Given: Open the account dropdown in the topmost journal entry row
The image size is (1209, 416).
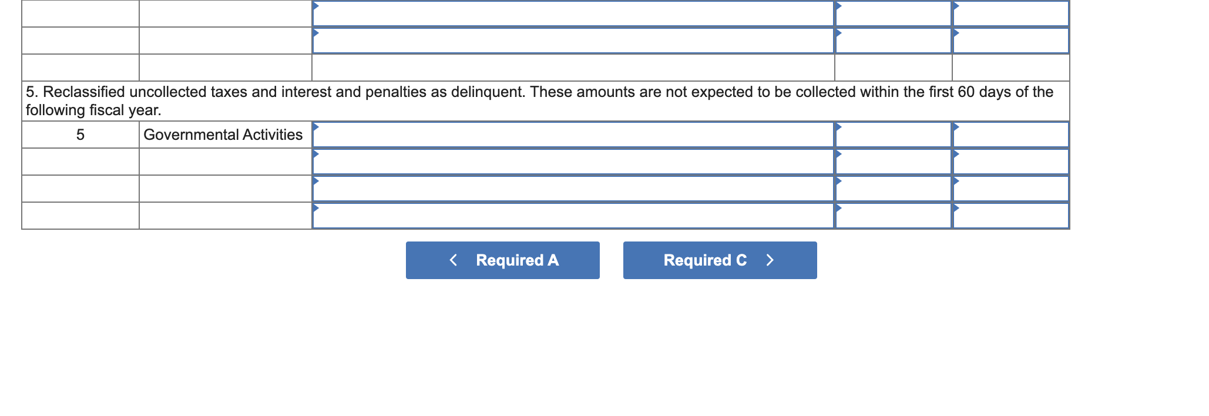Looking at the screenshot, I should tap(315, 5).
